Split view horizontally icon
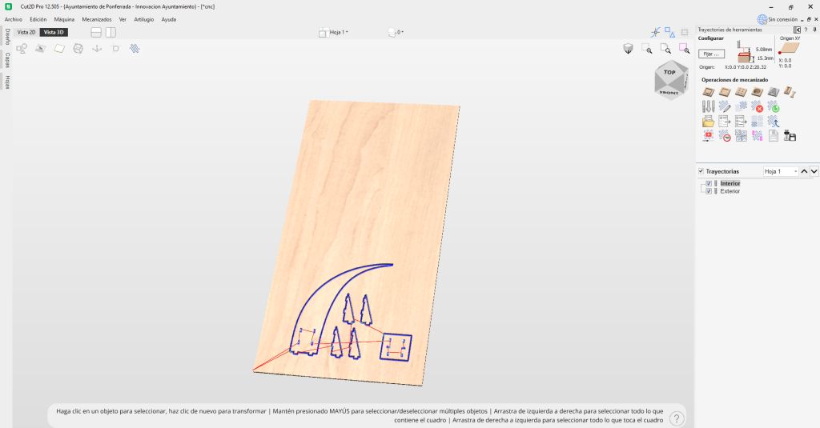Viewport: 820px width, 428px height. click(x=96, y=33)
